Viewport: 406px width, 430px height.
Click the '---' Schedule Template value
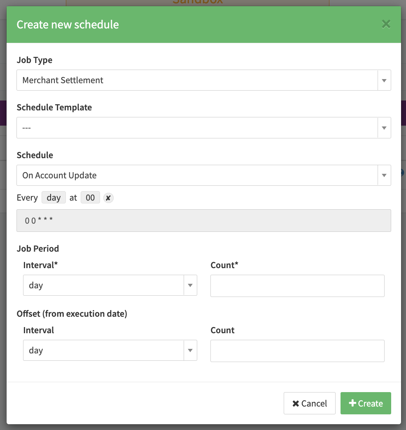[27, 128]
